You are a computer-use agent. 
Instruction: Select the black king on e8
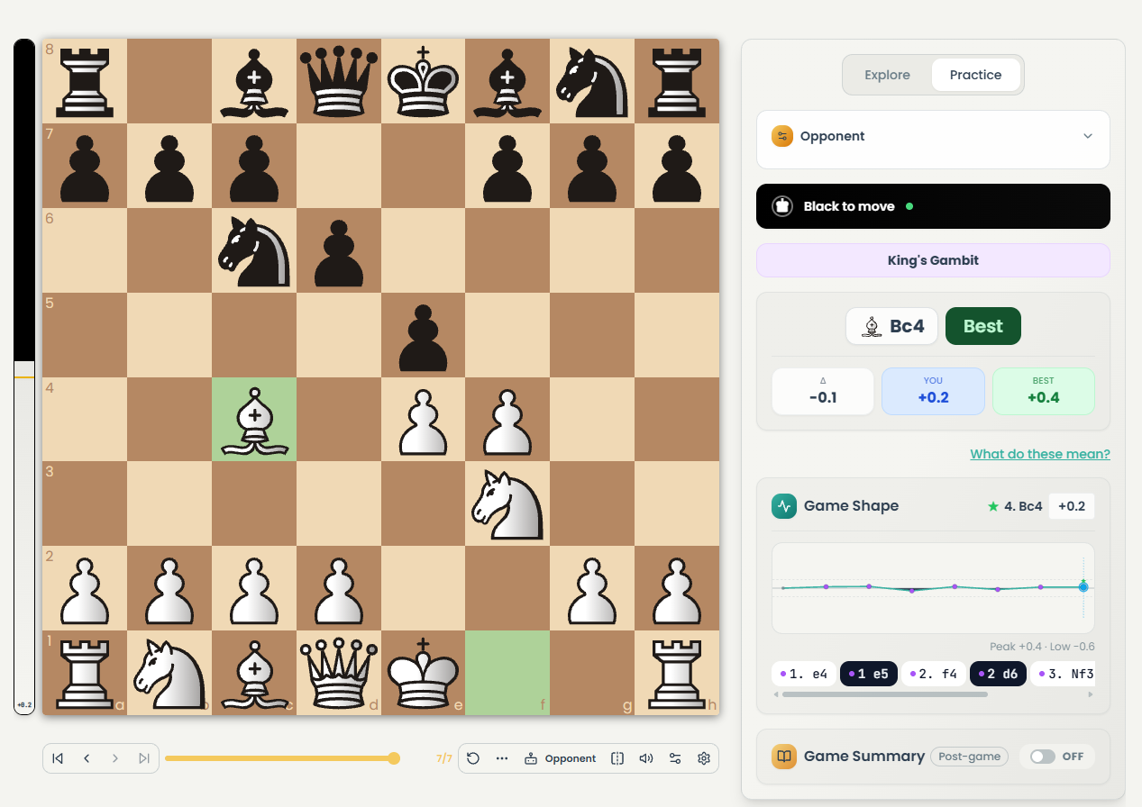pyautogui.click(x=424, y=80)
